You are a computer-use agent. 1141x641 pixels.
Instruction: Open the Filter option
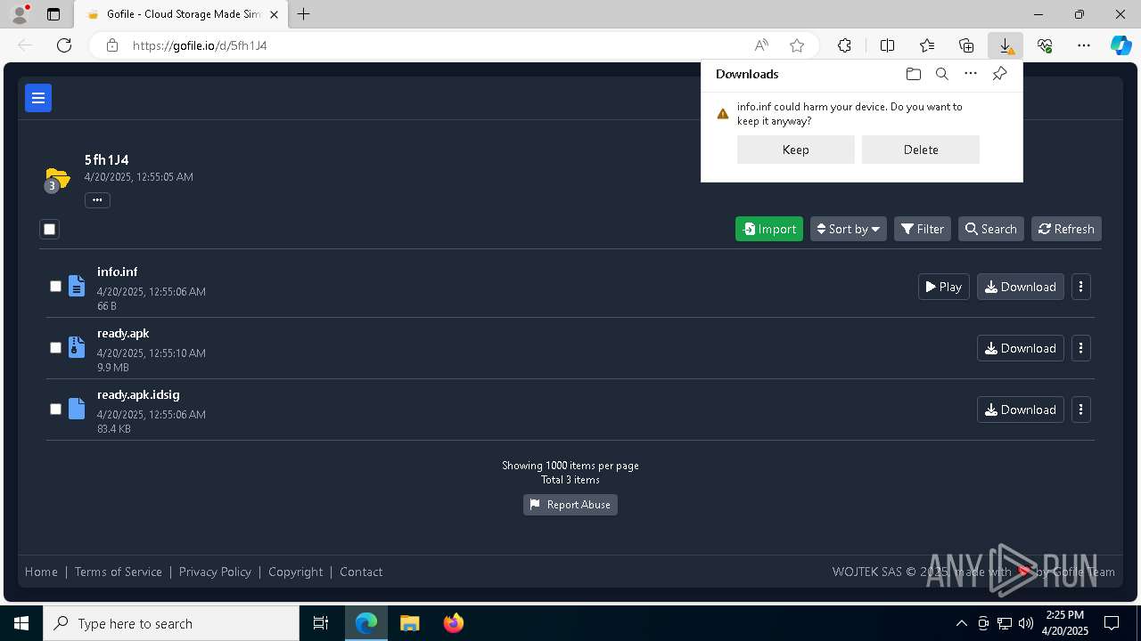point(923,229)
